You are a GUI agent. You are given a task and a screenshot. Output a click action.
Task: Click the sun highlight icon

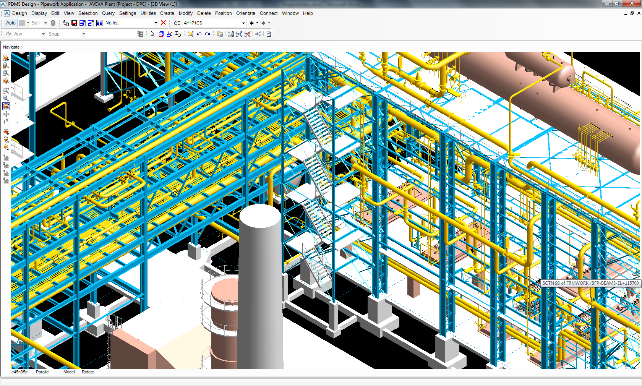(x=191, y=34)
